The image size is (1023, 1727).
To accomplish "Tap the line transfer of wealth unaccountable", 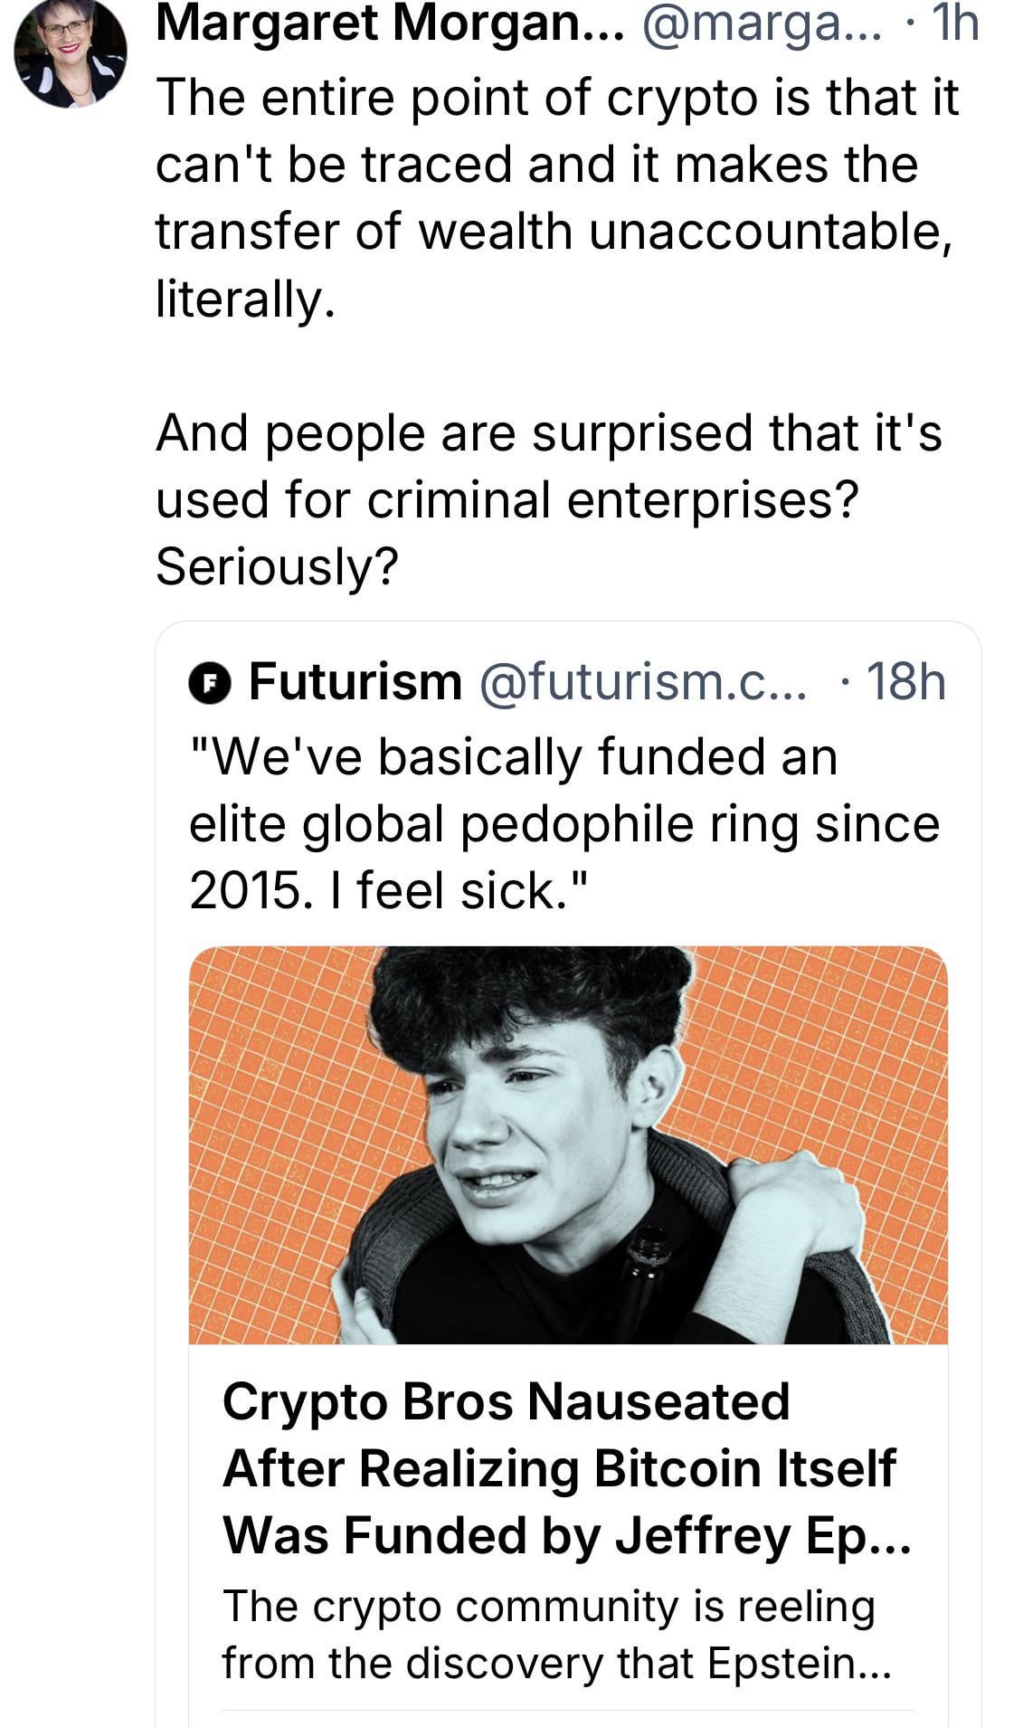I will coord(554,232).
